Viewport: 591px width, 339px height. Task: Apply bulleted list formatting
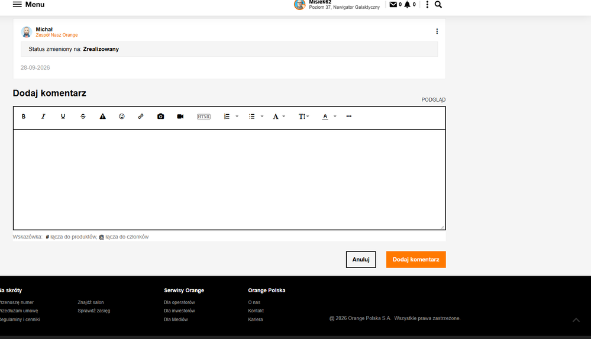pos(252,117)
